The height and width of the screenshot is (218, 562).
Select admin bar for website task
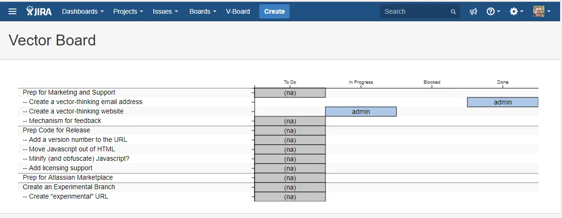point(361,112)
